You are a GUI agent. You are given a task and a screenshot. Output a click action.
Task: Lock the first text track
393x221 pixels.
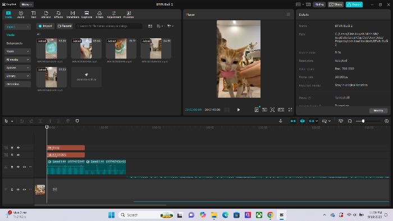(12, 148)
